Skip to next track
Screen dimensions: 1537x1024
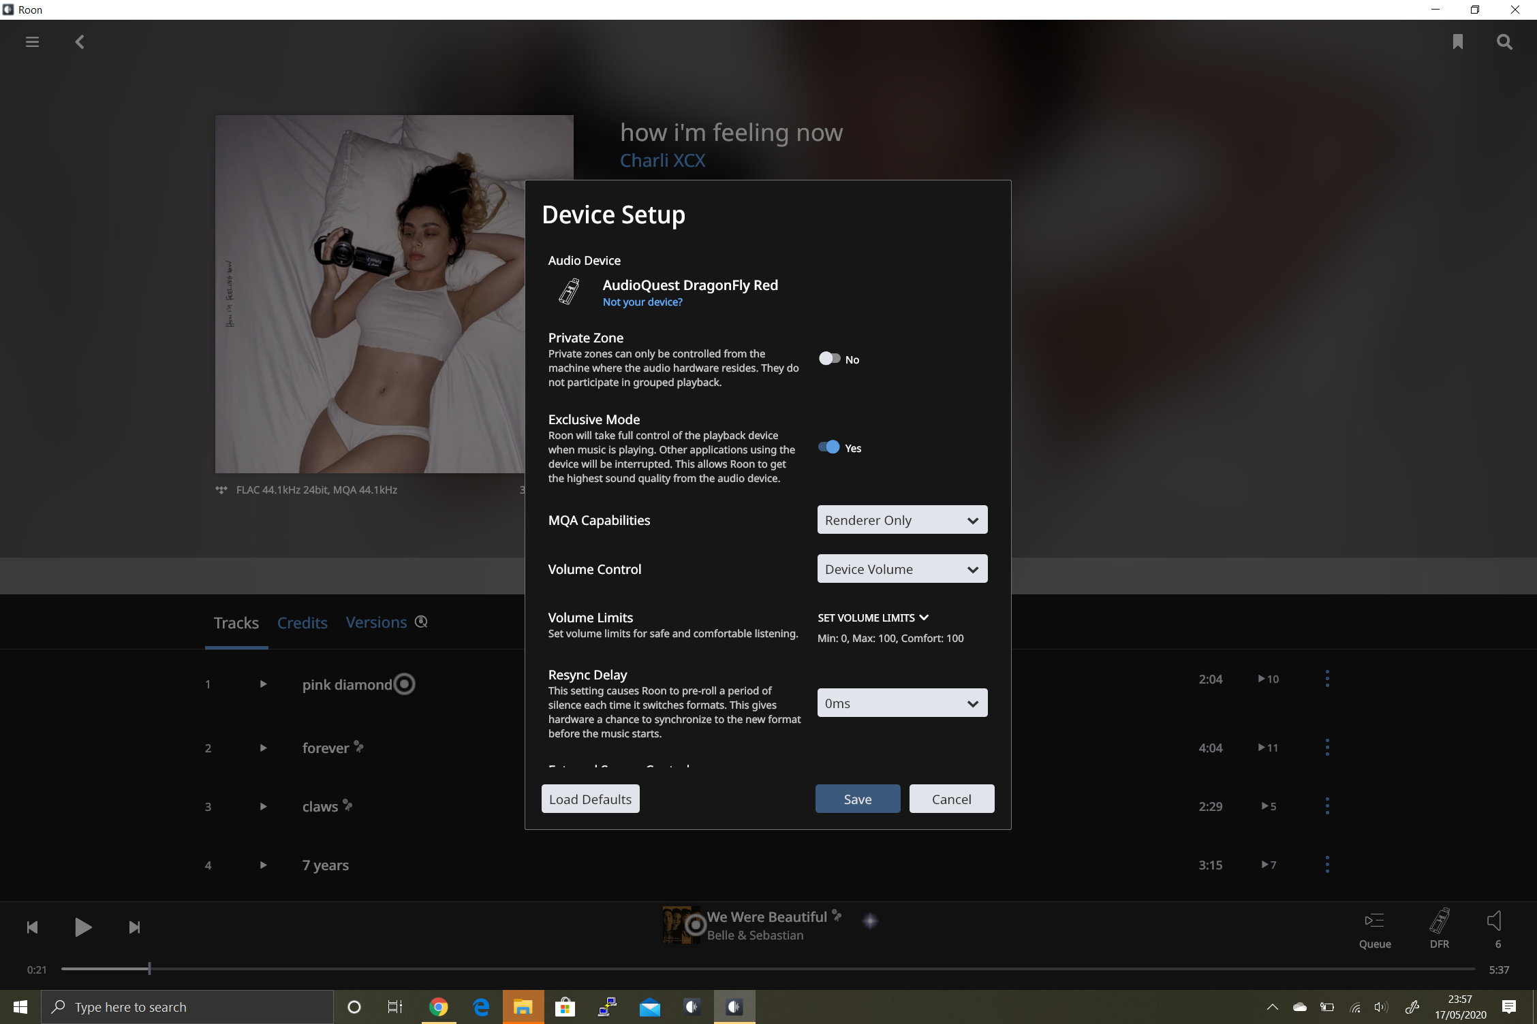point(134,927)
